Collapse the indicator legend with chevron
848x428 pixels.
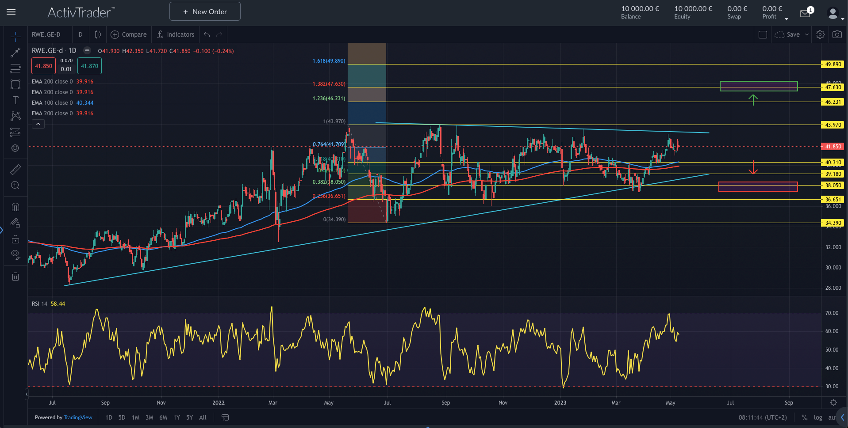38,124
